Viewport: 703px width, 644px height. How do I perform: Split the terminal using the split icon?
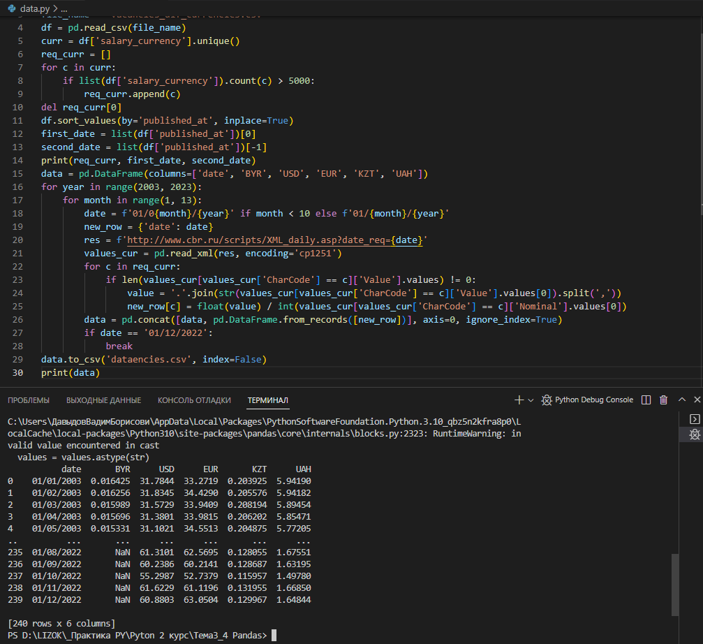pos(646,400)
